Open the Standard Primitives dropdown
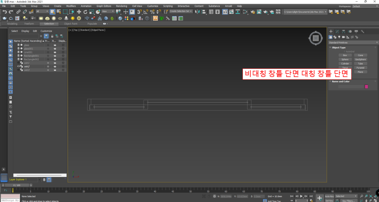The image size is (379, 202). [353, 42]
